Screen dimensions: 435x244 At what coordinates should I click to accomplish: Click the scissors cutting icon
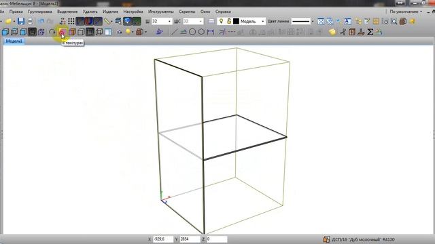(343, 32)
